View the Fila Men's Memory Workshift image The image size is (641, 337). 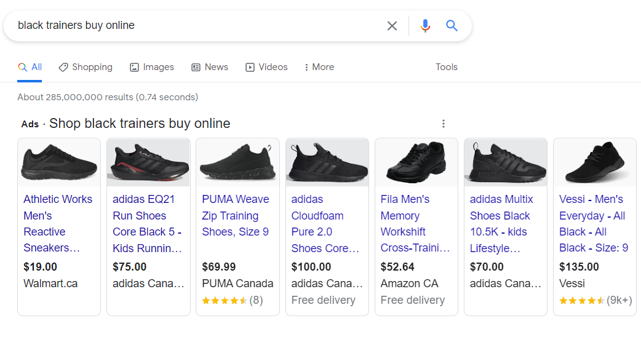click(x=416, y=162)
